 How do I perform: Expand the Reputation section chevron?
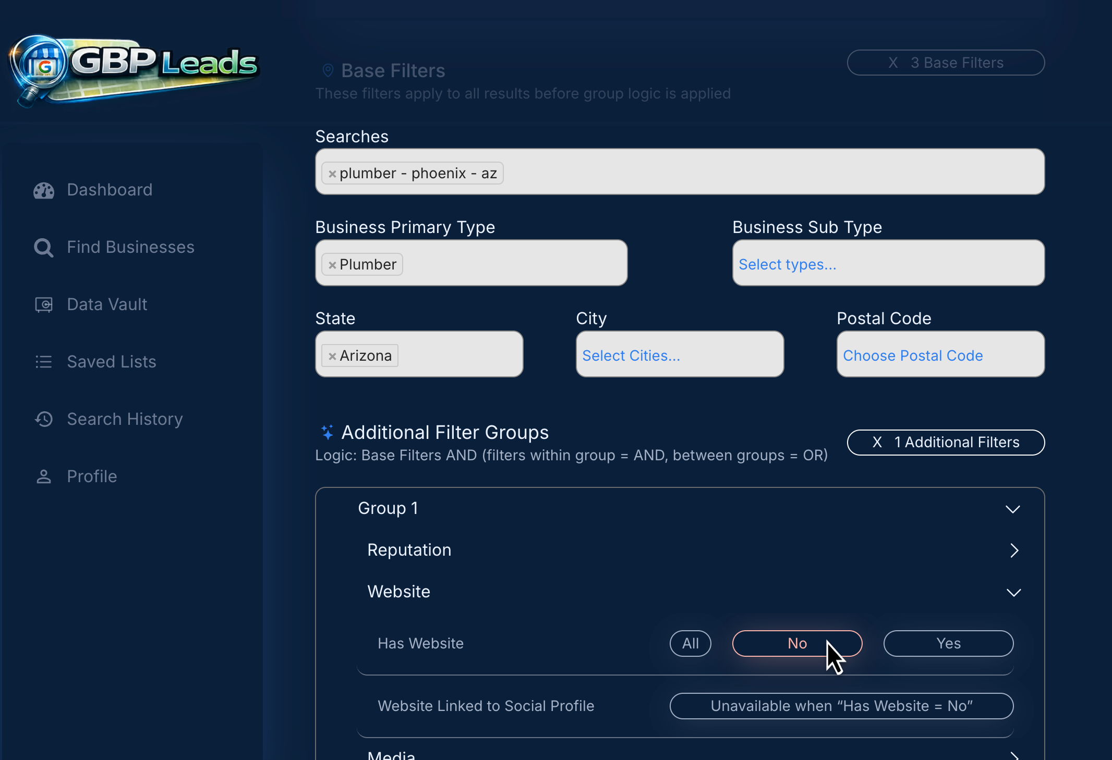pyautogui.click(x=1014, y=550)
